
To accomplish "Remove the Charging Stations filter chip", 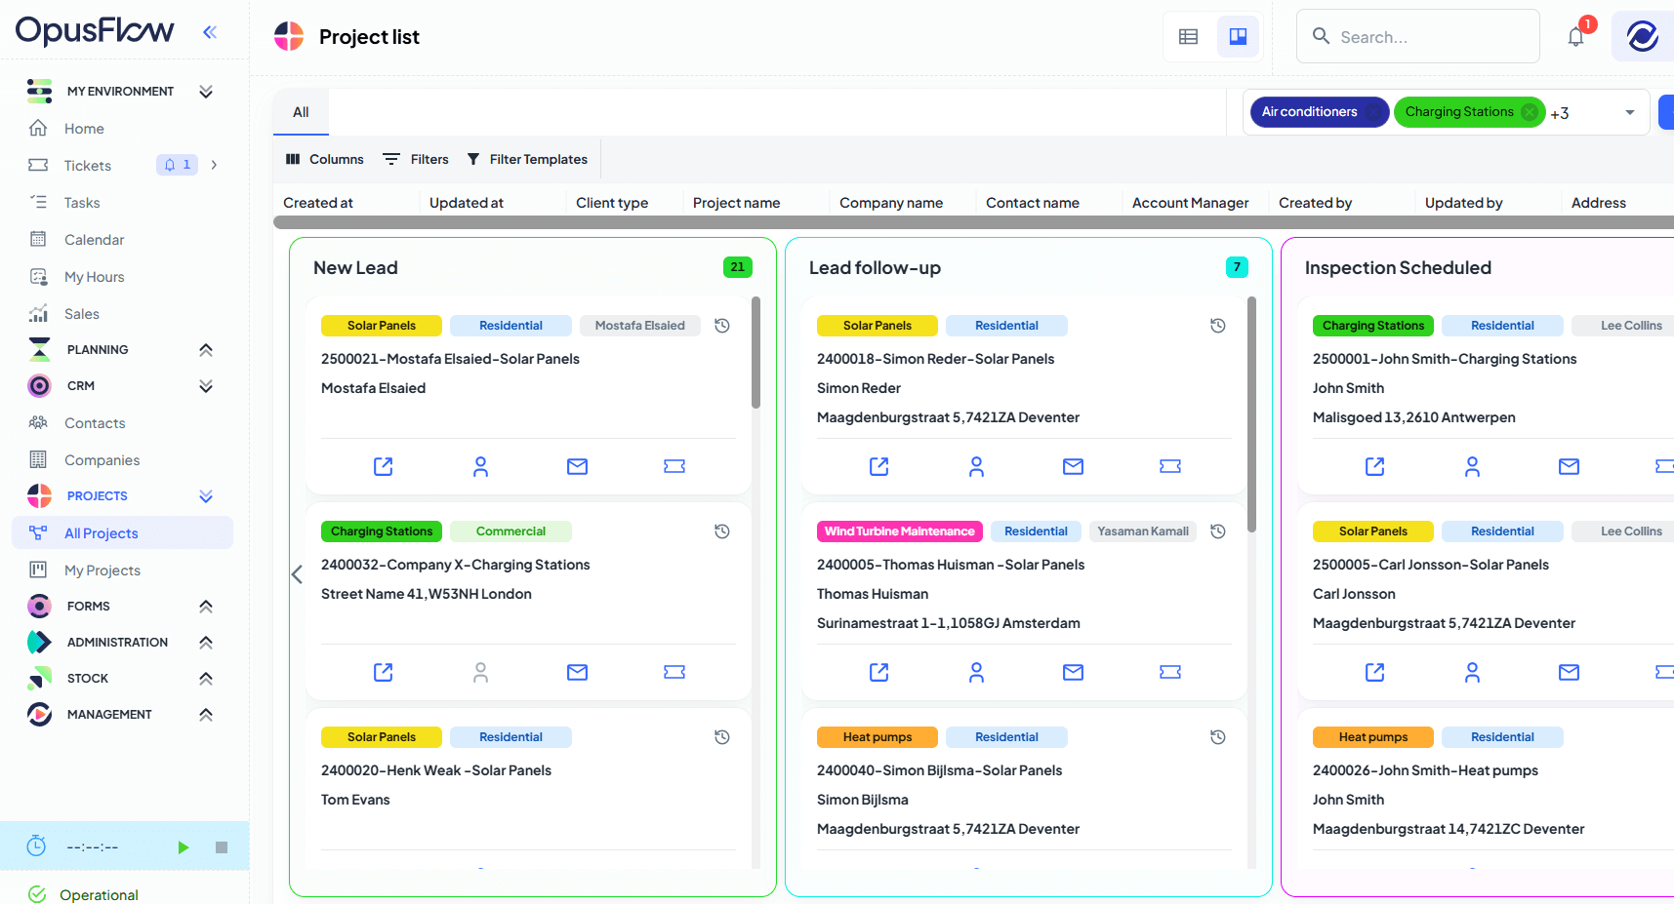I will [x=1530, y=112].
